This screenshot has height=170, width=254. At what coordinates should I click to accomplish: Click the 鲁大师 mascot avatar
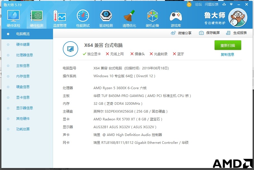coord(238,18)
